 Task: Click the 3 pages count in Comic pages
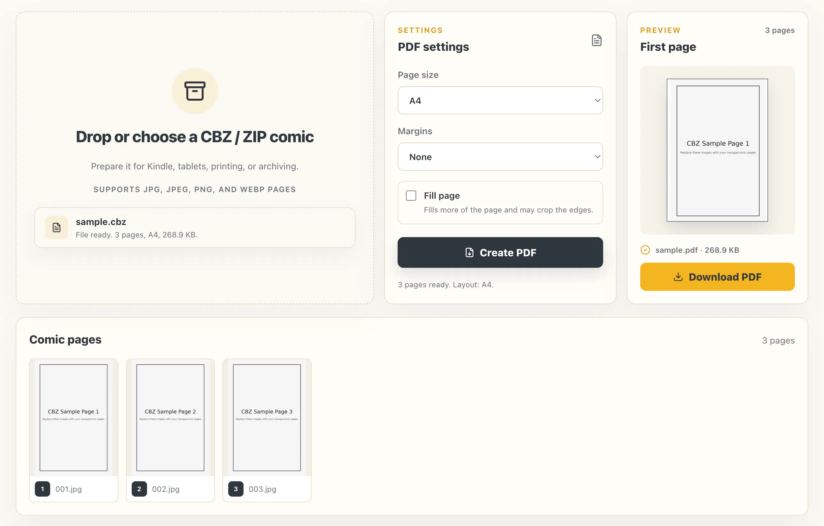pos(778,341)
